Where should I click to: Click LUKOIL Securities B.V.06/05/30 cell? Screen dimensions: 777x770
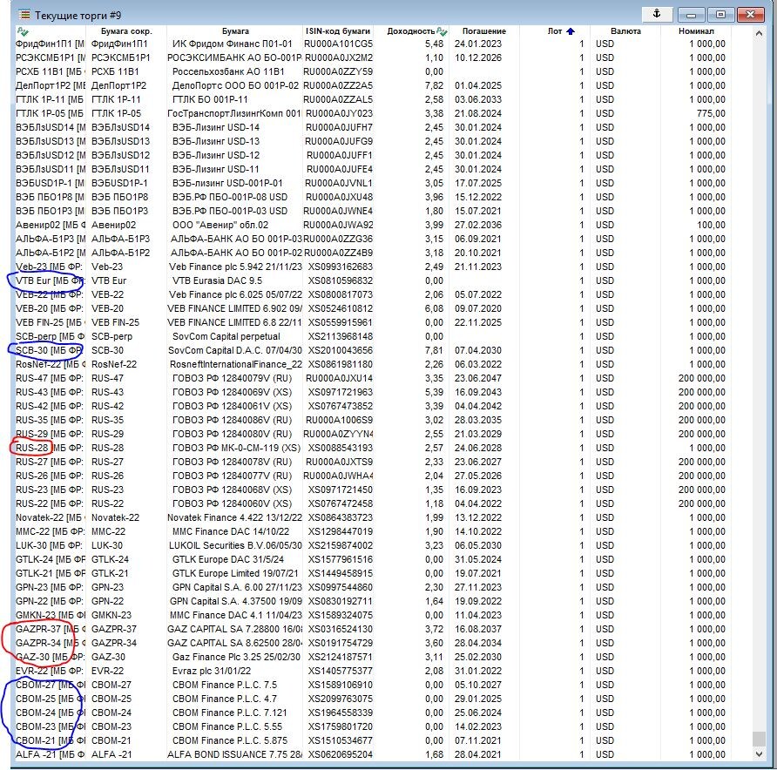click(235, 545)
